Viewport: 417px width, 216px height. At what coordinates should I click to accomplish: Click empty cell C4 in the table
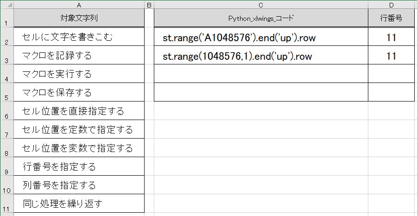(261, 73)
